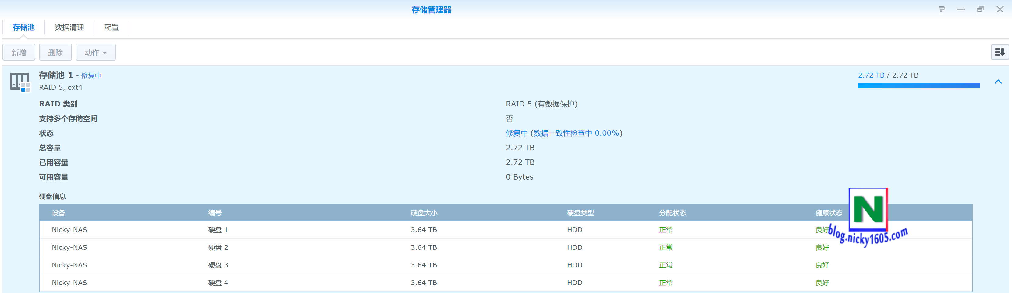Image resolution: width=1012 pixels, height=293 pixels.
Task: Click the 编号 column header
Action: (215, 213)
